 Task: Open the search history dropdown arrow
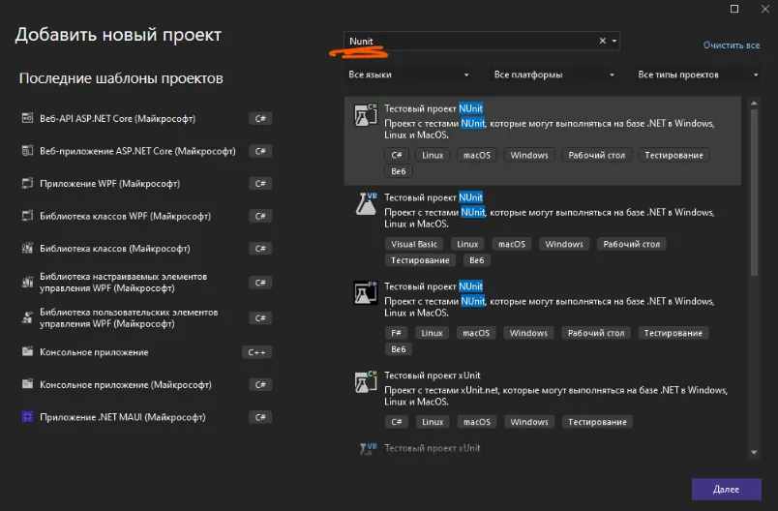(614, 41)
